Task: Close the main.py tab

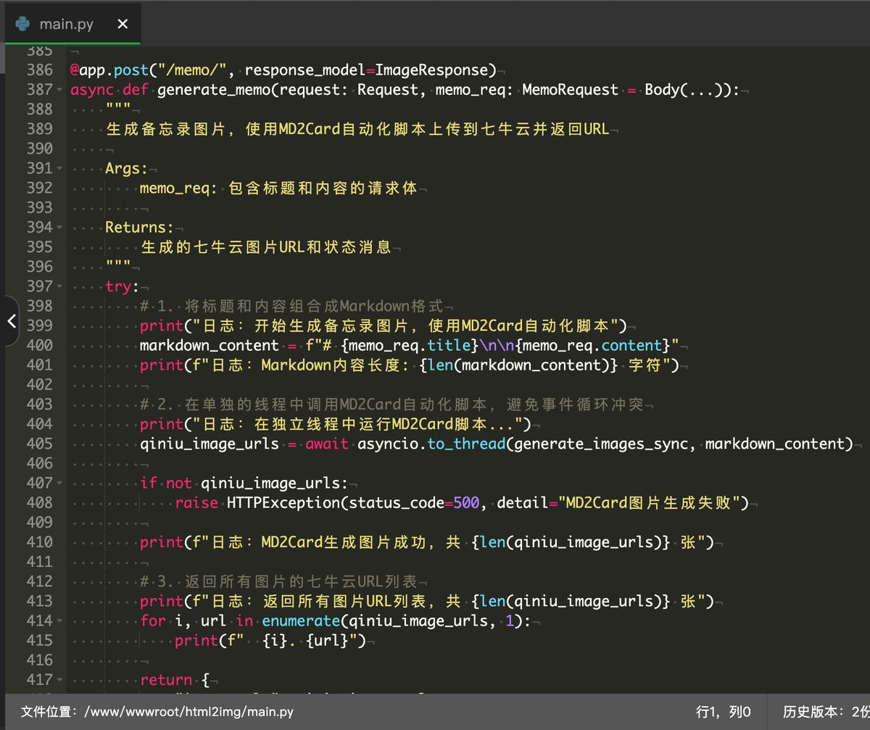Action: tap(121, 22)
